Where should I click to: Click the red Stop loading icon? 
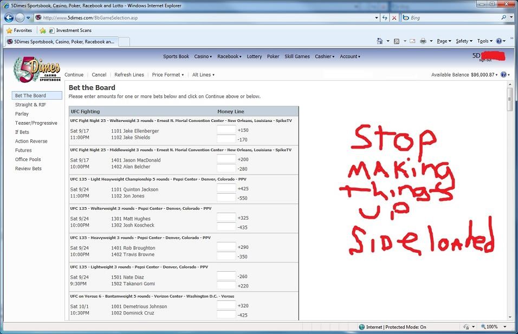pos(394,18)
